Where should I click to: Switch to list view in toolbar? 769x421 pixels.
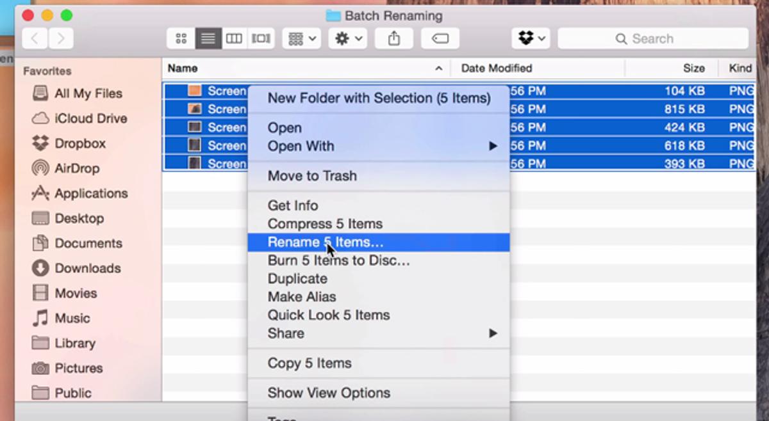tap(208, 38)
